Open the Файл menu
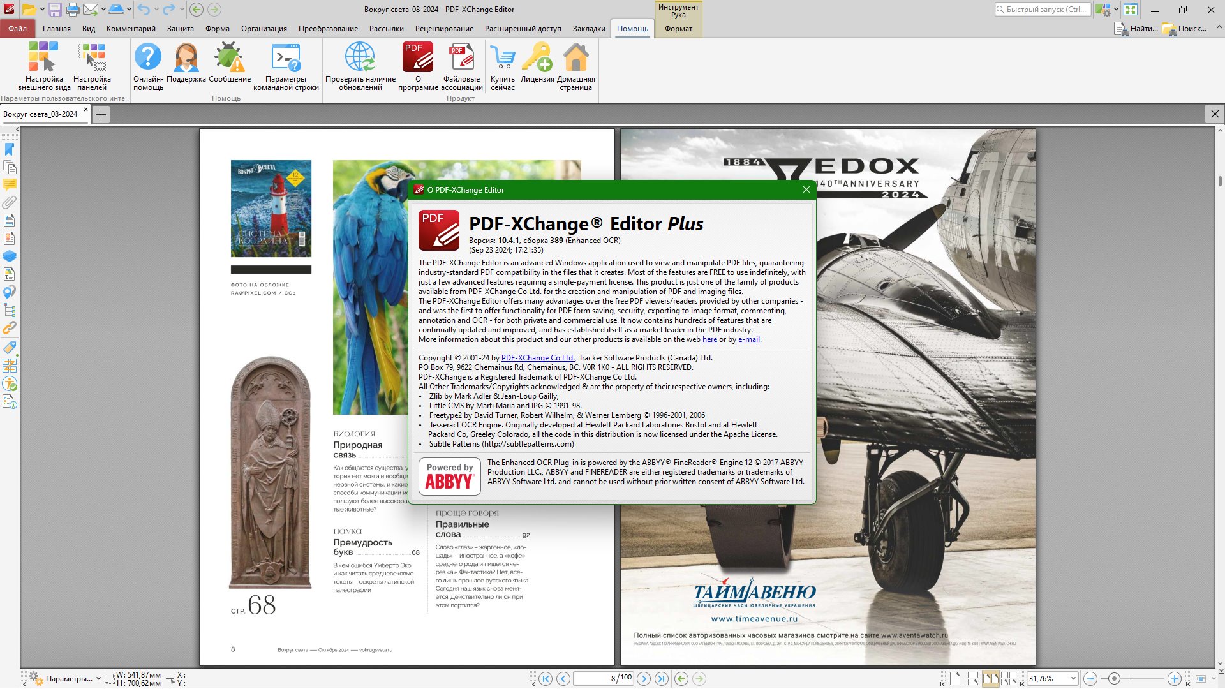 click(18, 29)
